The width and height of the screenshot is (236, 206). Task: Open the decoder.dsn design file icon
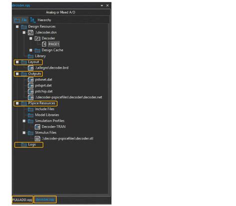(x=30, y=32)
